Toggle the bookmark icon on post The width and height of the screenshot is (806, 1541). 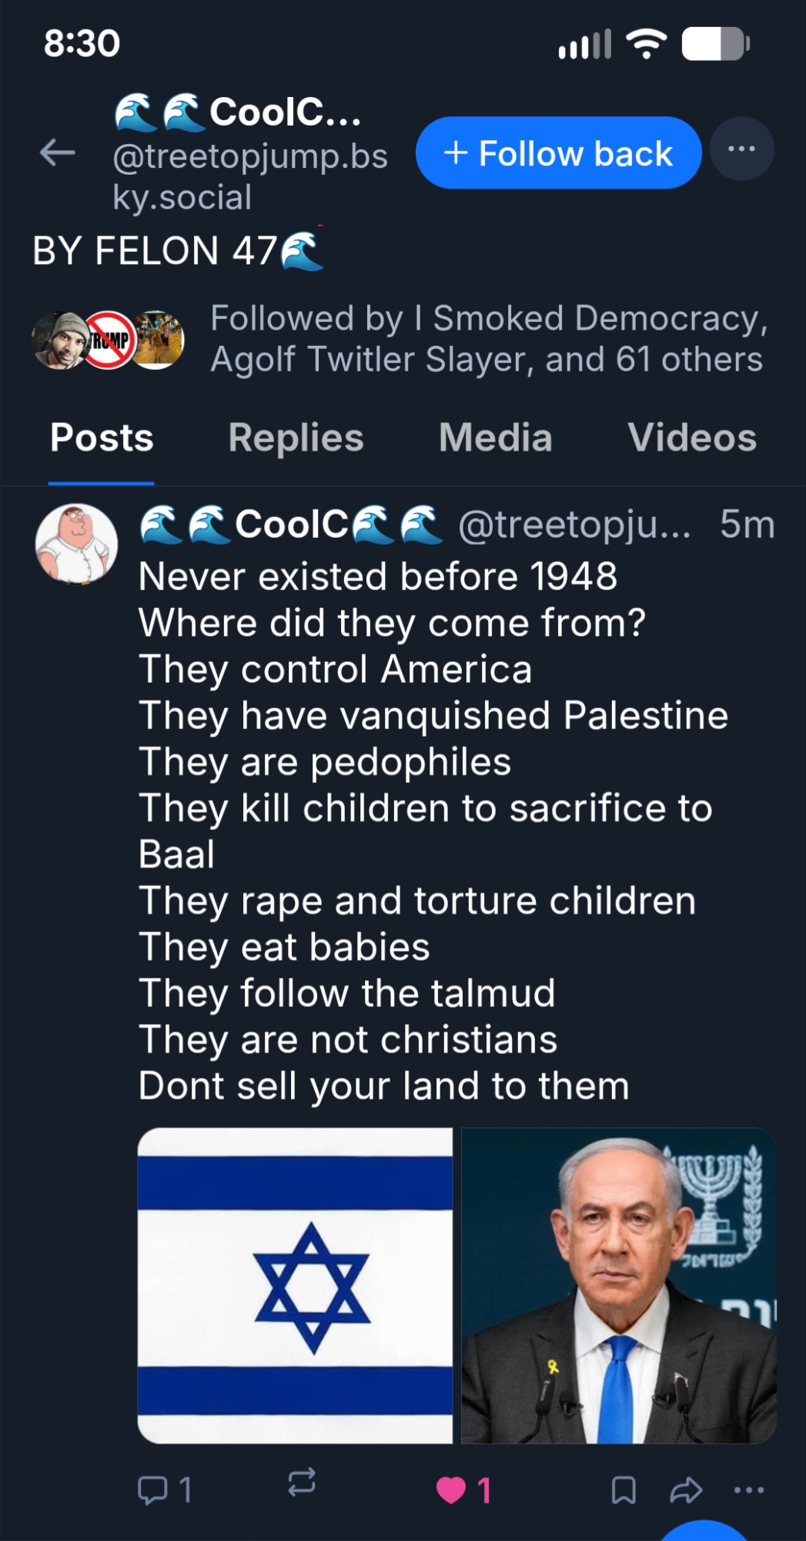click(624, 1490)
